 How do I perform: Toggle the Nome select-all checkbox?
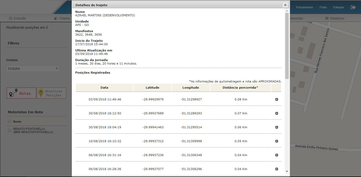point(10,121)
